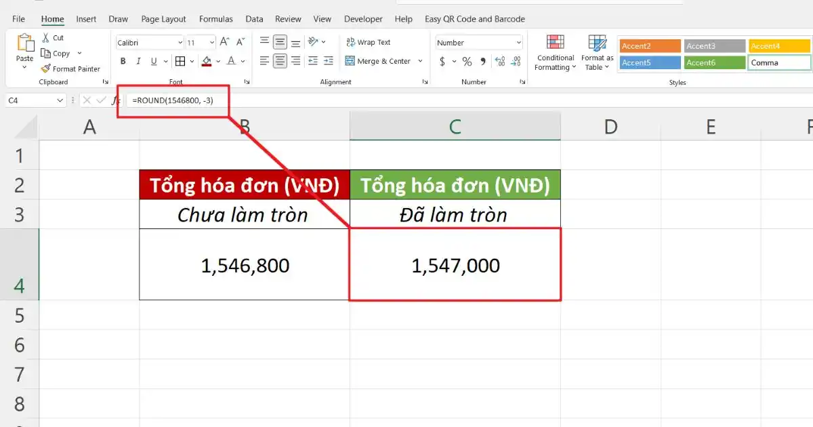813x427 pixels.
Task: Decrease decimal places
Action: point(516,62)
